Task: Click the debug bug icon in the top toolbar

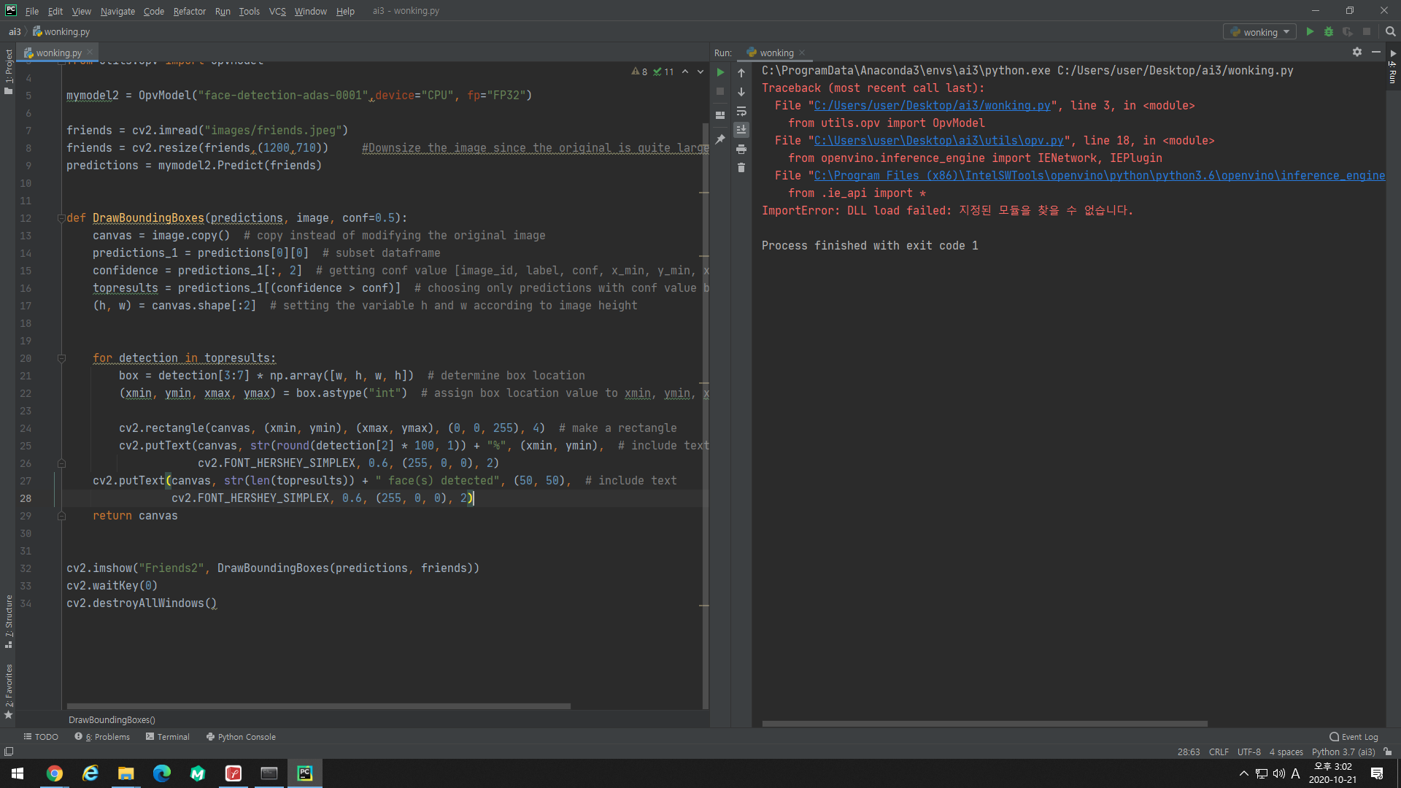Action: (x=1329, y=32)
